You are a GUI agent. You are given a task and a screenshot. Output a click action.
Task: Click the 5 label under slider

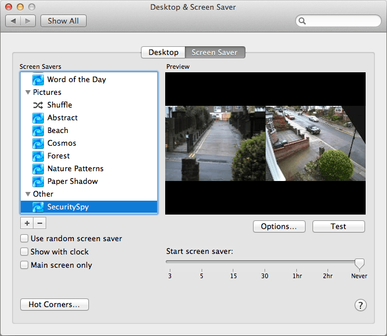[202, 276]
